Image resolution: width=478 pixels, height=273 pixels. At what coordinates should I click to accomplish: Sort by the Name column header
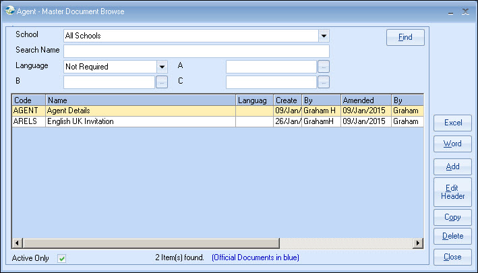[140, 100]
